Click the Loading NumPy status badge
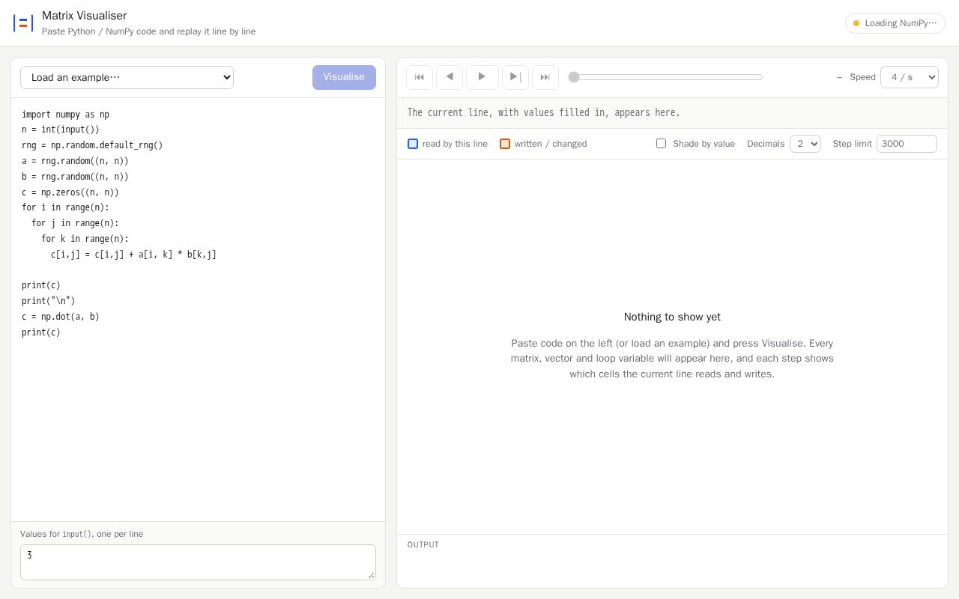This screenshot has width=959, height=599. pyautogui.click(x=895, y=23)
